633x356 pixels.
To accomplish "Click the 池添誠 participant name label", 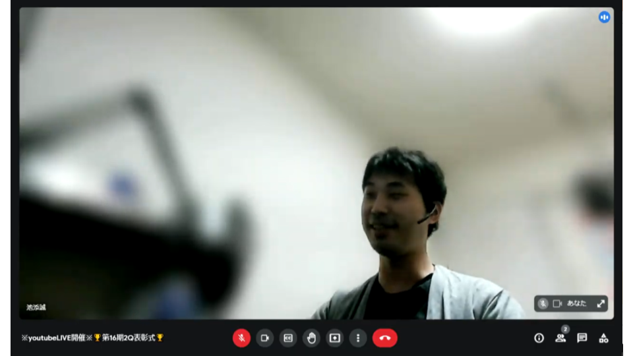I will 36,308.
